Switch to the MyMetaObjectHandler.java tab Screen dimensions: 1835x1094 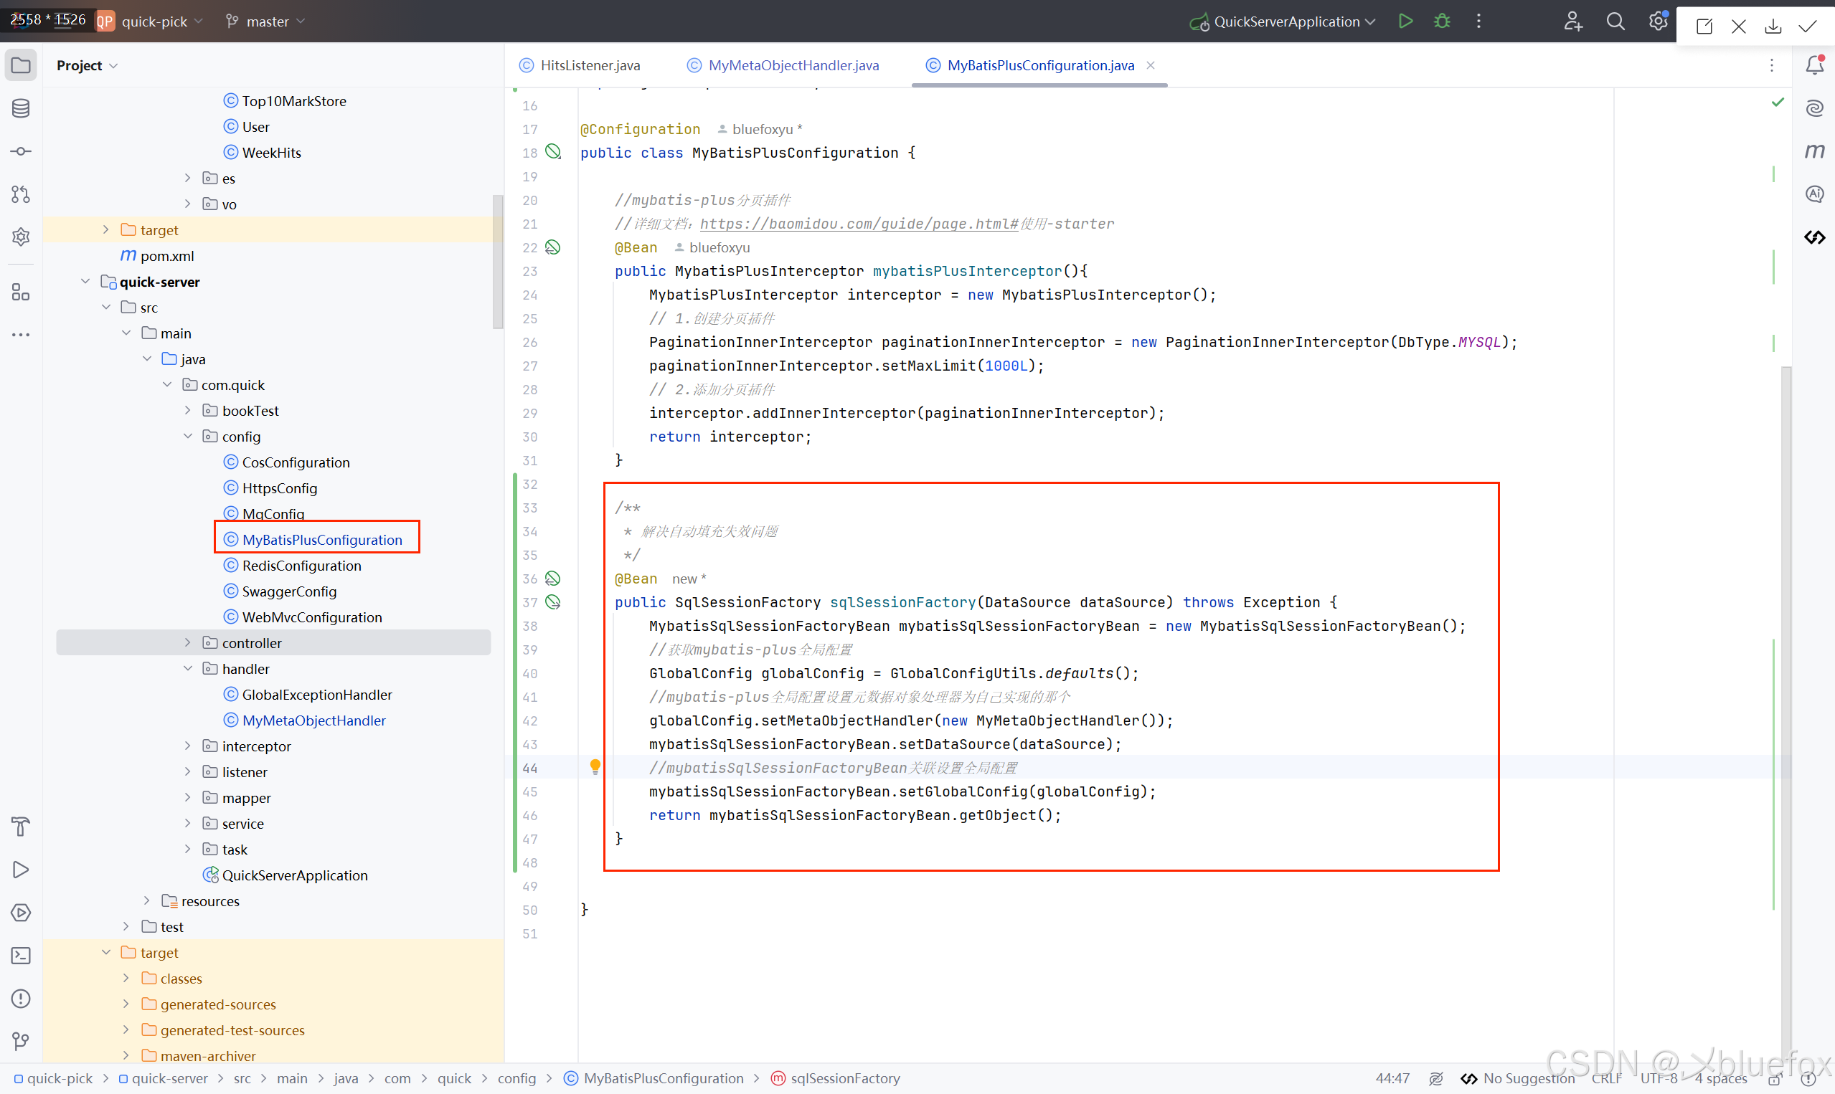(x=793, y=66)
